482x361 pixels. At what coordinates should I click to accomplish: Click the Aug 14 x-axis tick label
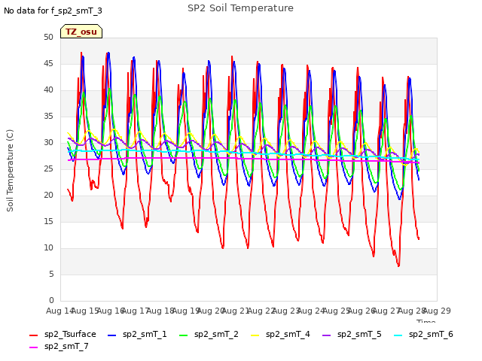pyautogui.click(x=59, y=311)
